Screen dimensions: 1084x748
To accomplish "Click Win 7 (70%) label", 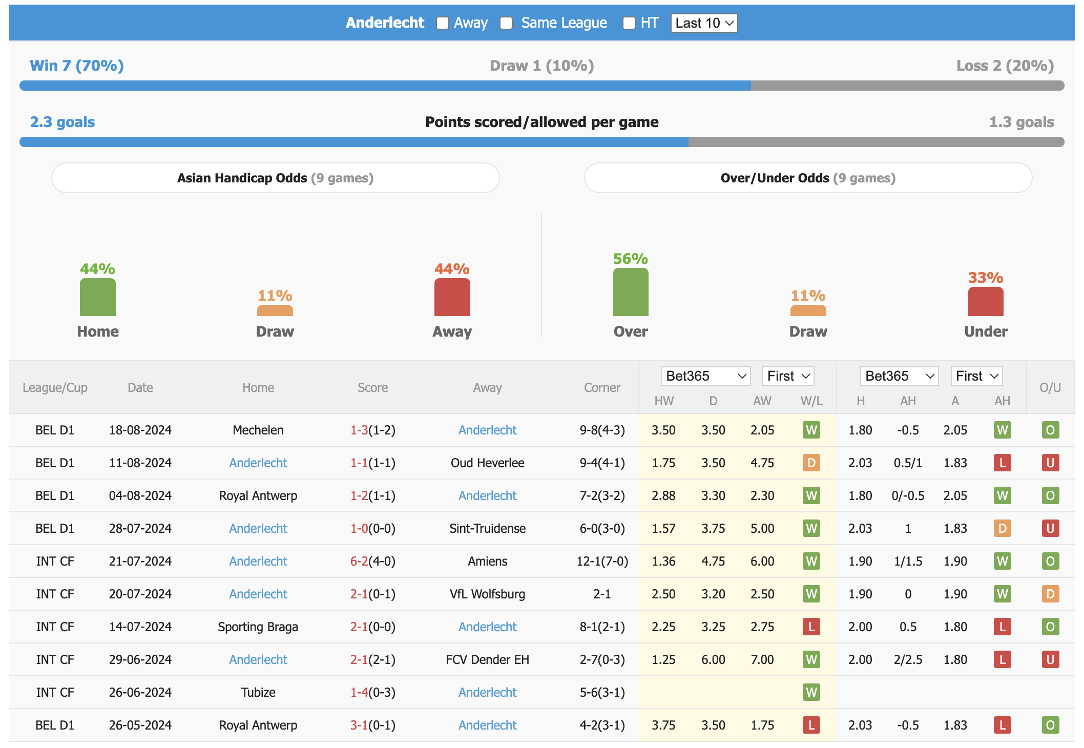I will 77,66.
